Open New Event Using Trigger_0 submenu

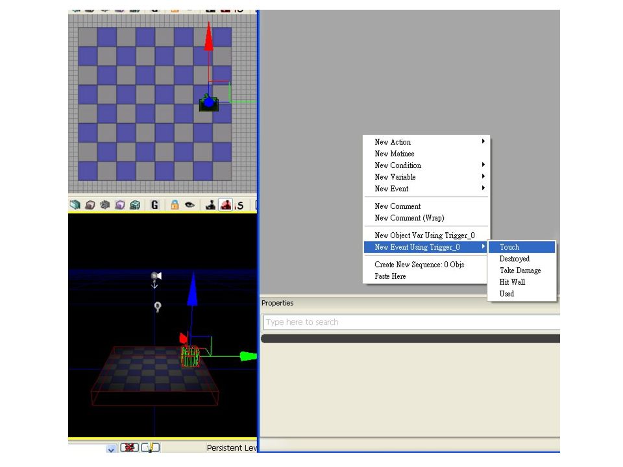[x=427, y=247]
